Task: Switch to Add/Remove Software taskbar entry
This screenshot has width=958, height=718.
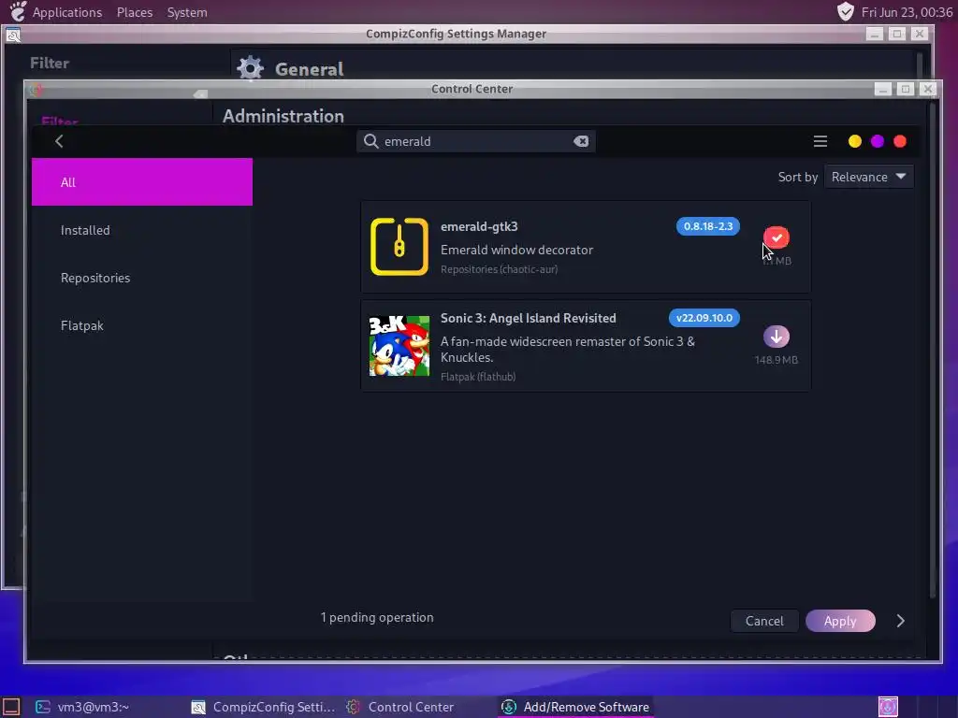Action: coord(575,707)
